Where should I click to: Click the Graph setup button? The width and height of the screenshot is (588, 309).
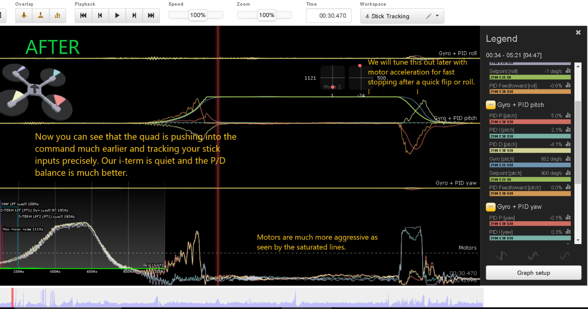pyautogui.click(x=533, y=273)
